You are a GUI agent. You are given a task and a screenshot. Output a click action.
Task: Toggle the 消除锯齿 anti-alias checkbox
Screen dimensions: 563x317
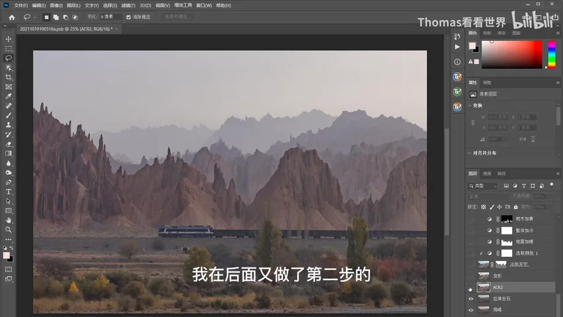129,17
